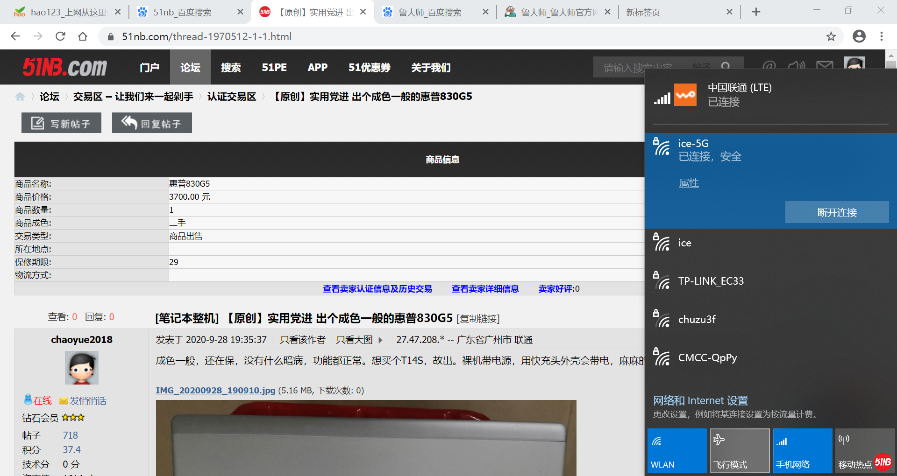This screenshot has width=897, height=476.
Task: Open site messages envelope icon in header
Action: [825, 64]
